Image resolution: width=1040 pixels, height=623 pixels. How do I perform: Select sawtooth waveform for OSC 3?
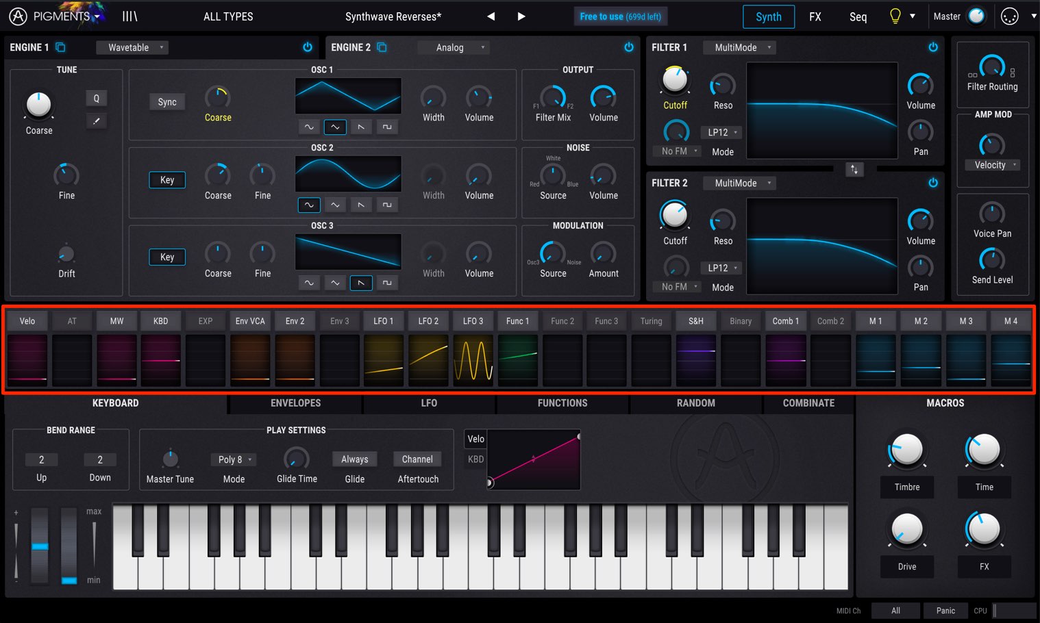coord(361,283)
